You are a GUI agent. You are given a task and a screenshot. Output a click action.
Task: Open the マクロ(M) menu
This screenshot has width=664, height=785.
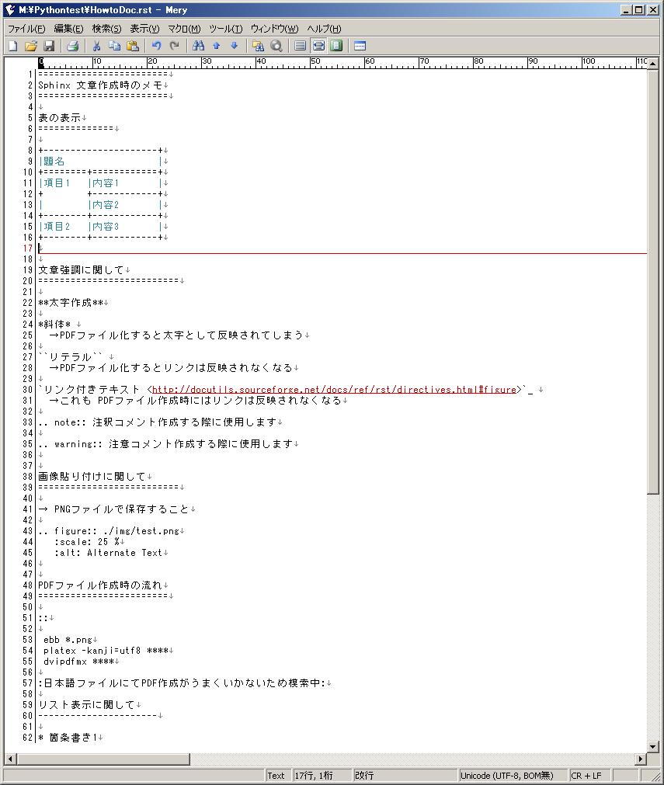tap(184, 29)
